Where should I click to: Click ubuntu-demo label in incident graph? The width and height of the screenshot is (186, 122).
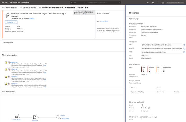(16, 120)
